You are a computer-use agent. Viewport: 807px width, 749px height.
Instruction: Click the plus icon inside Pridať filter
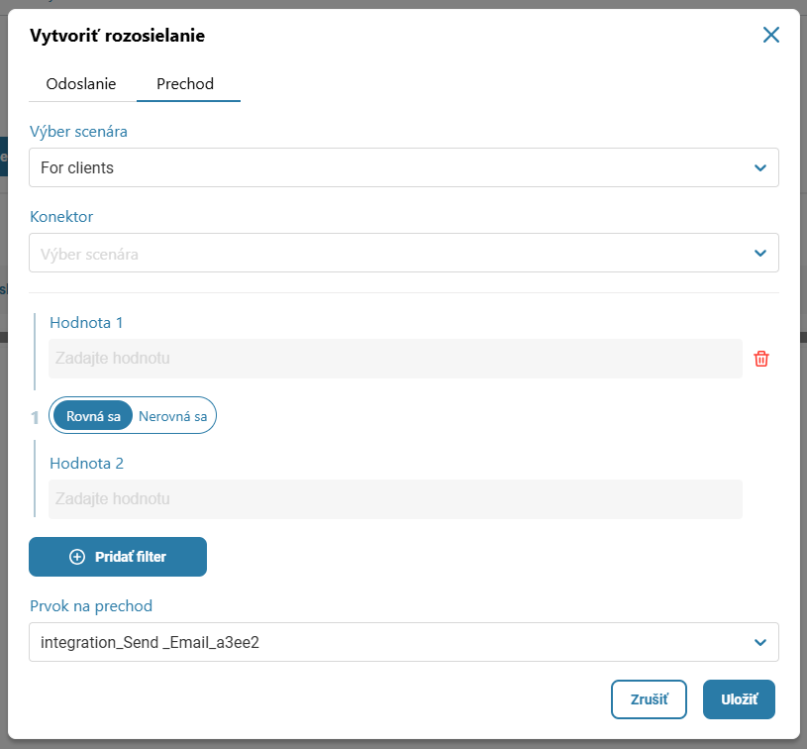tap(77, 557)
